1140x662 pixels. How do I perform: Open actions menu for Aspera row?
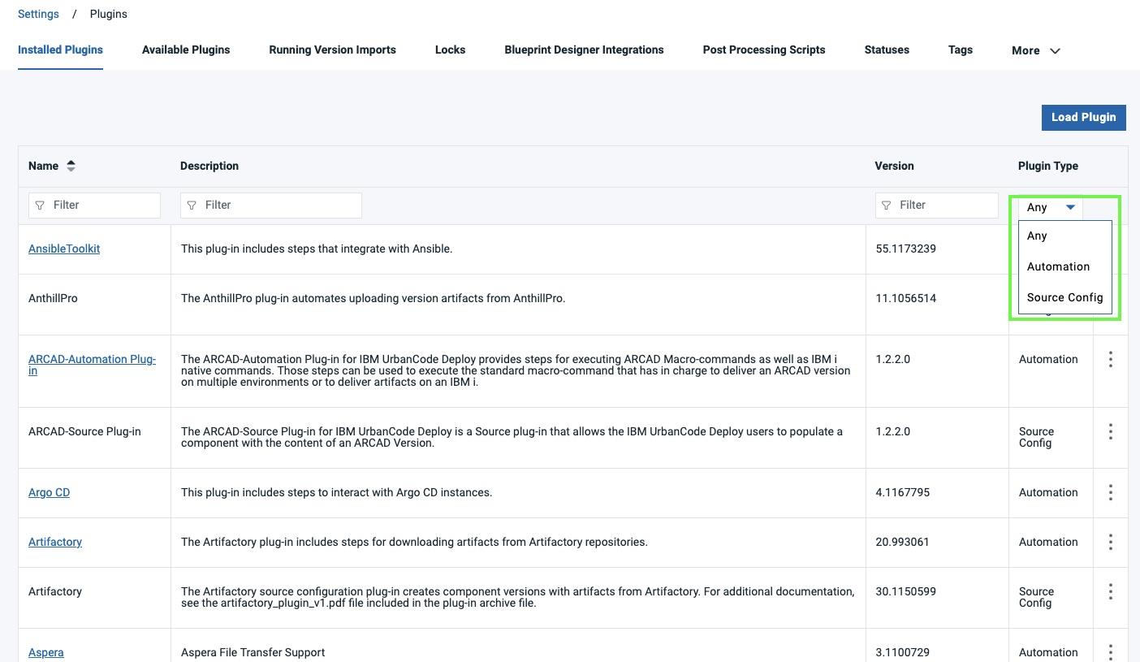pos(1110,651)
